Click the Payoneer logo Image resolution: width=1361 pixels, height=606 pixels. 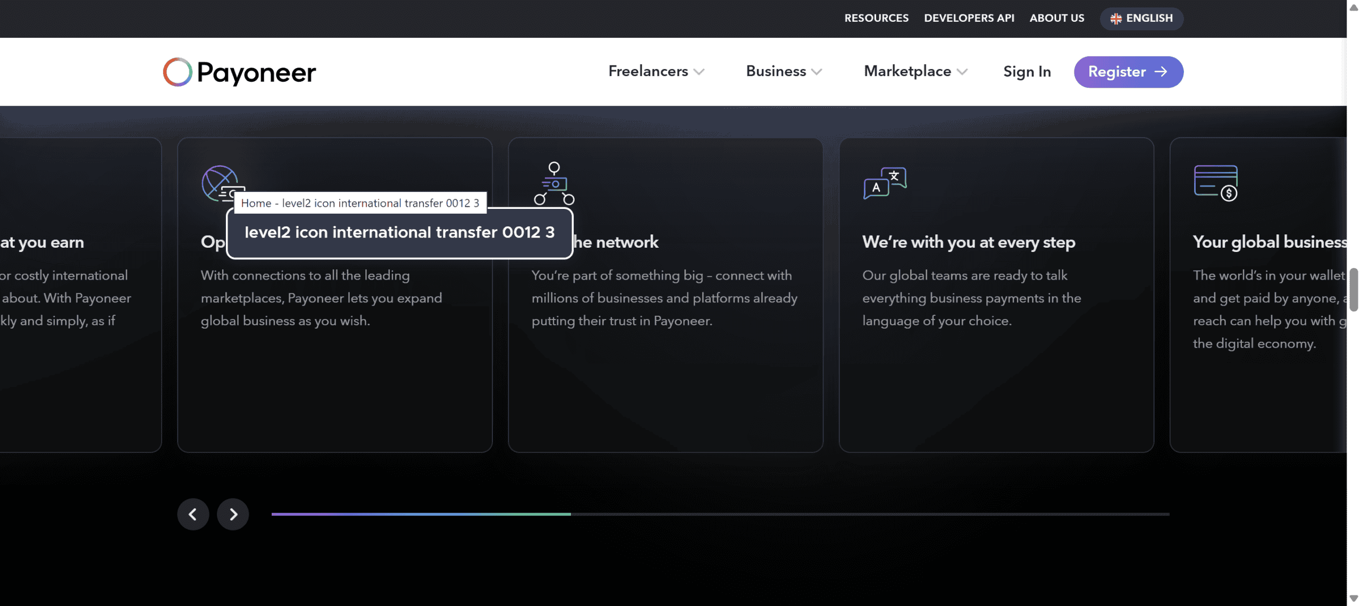(239, 72)
